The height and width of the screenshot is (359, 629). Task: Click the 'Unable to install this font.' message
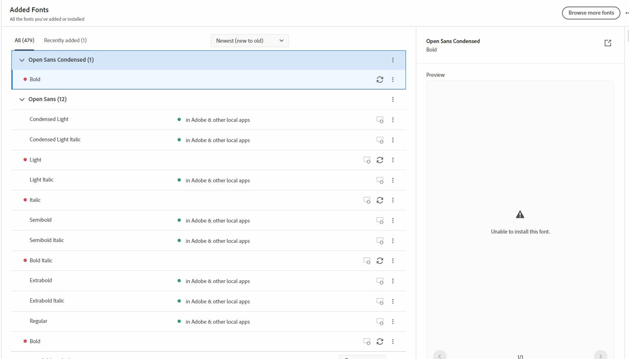tap(520, 231)
